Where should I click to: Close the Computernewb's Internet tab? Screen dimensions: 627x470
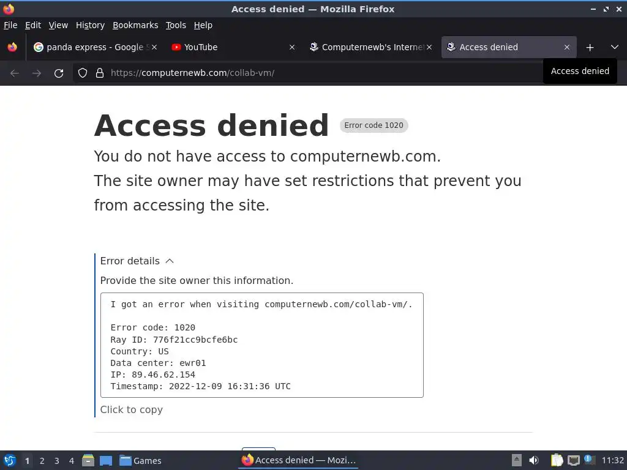click(x=429, y=47)
